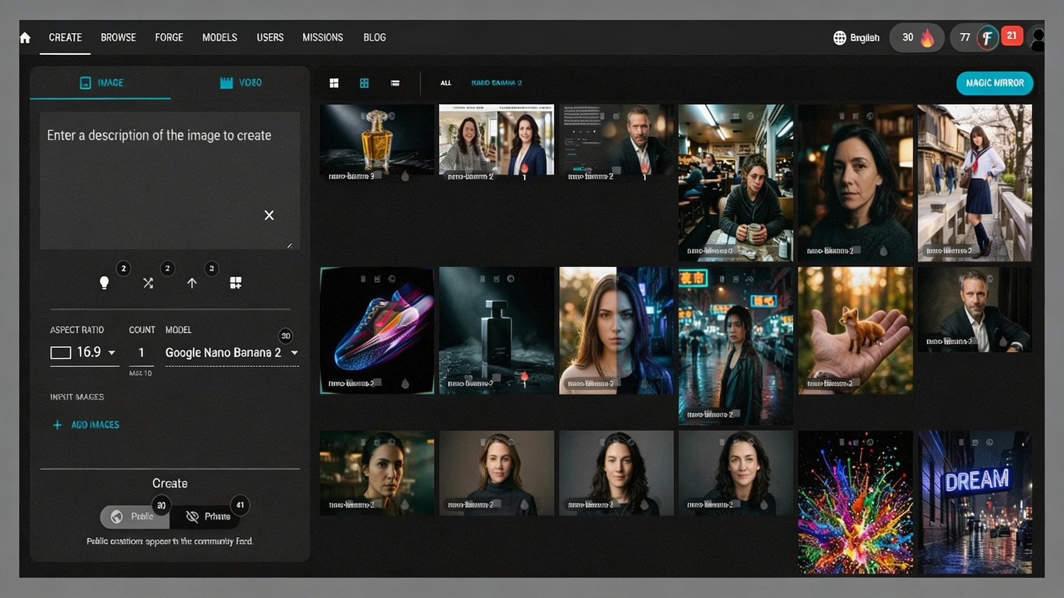Screen dimensions: 1064x598
Task: Click the home icon in top navigation
Action: 25,38
